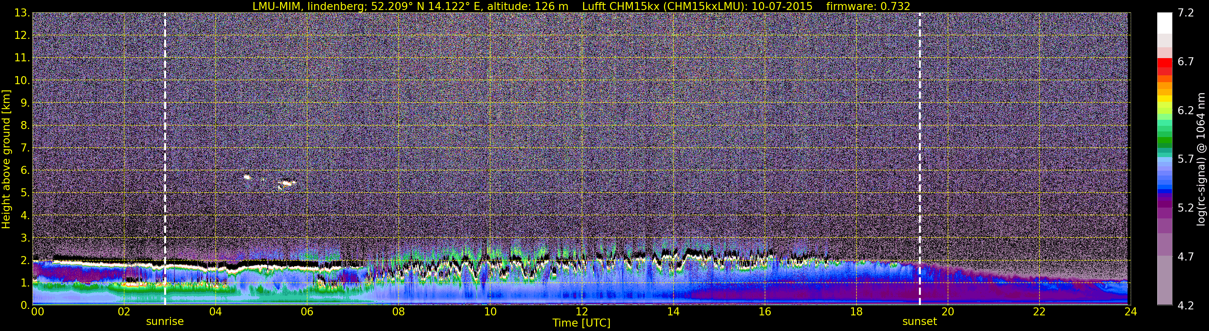Viewport: 1209px width, 331px height.
Task: Click the 2. tick on height axis
Action: point(25,260)
